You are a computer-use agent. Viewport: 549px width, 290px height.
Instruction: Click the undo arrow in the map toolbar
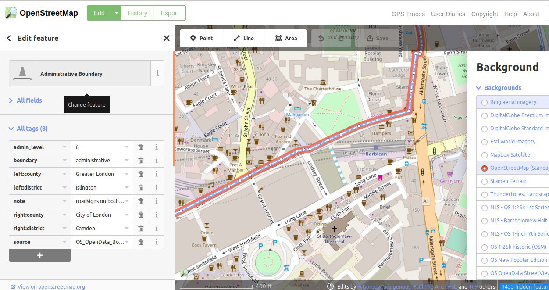(321, 38)
